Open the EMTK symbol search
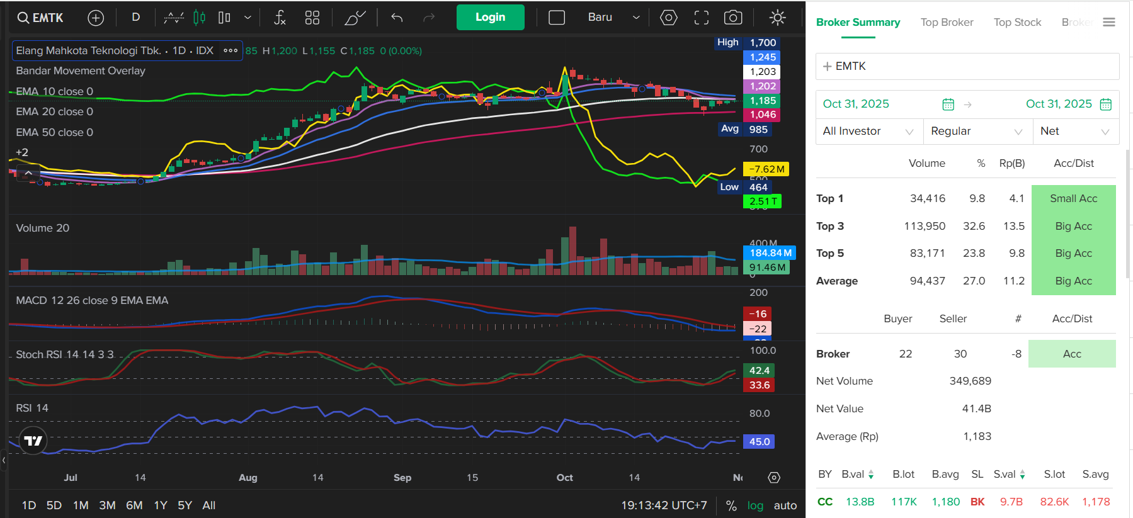Image resolution: width=1133 pixels, height=518 pixels. [x=40, y=18]
